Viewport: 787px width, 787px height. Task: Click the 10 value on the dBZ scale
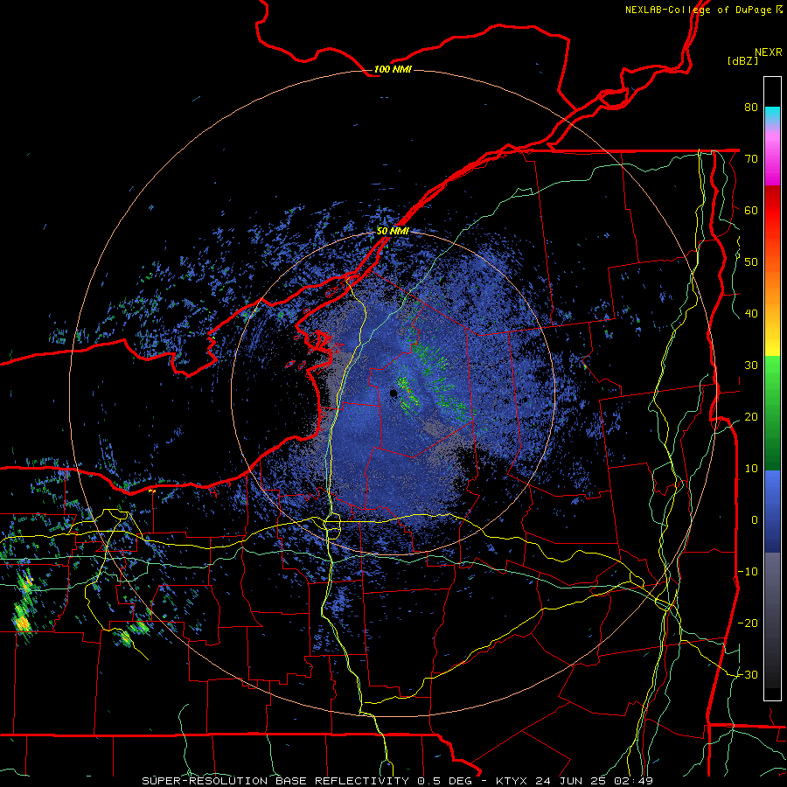click(x=751, y=469)
